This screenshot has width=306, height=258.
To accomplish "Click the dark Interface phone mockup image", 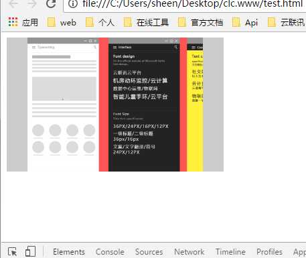I will (144, 105).
